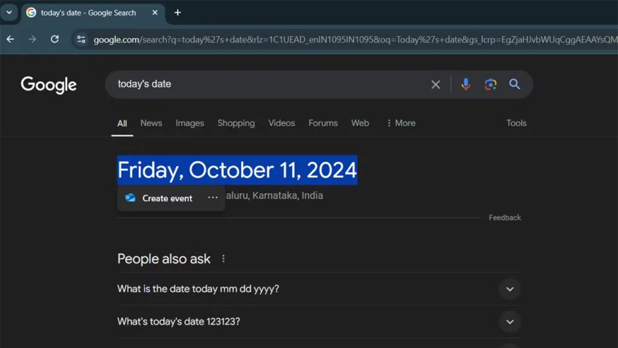
Task: Open a new tab with the plus icon
Action: point(178,13)
